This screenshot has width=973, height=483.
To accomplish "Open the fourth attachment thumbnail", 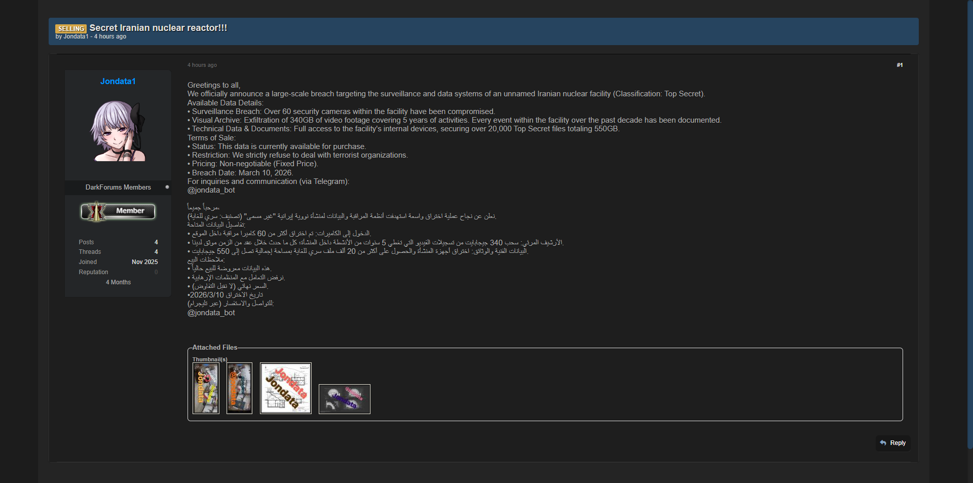I will point(345,399).
